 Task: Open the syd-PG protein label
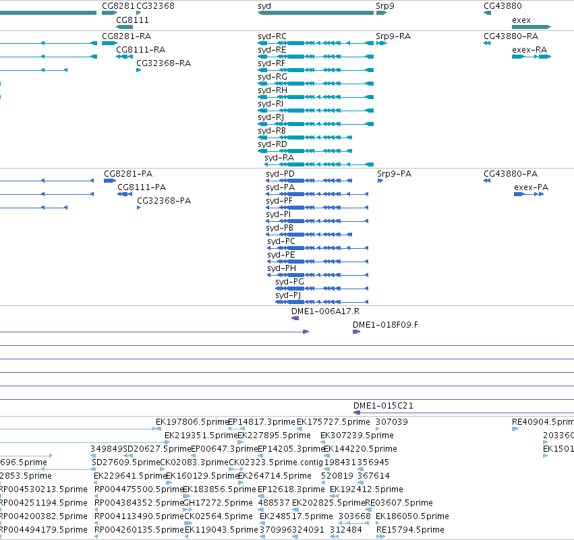click(x=289, y=282)
